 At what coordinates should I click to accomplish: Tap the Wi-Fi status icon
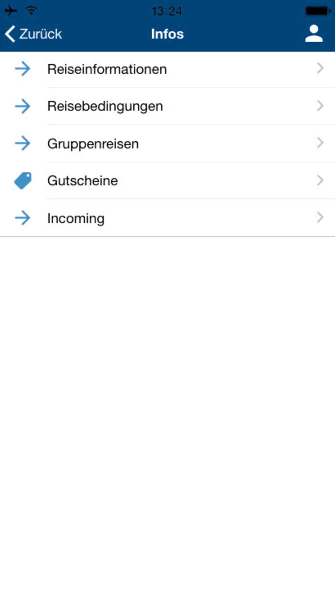point(31,10)
